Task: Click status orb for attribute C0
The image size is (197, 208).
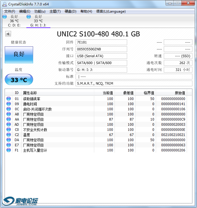Action: pyautogui.click(x=9, y=129)
